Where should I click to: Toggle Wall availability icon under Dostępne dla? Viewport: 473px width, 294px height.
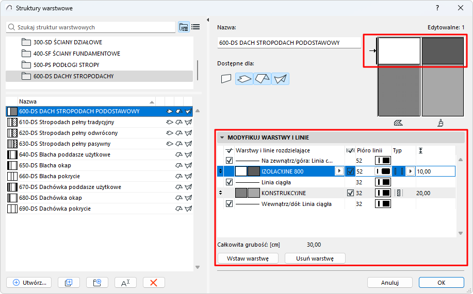pos(226,79)
